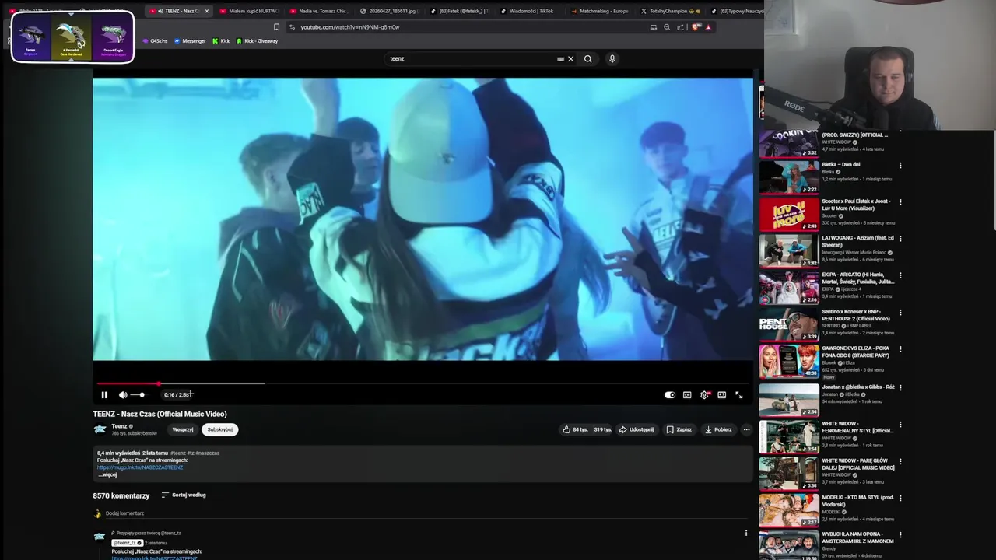This screenshot has width=996, height=560.
Task: Open the Teenz channel avatar
Action: 100,429
